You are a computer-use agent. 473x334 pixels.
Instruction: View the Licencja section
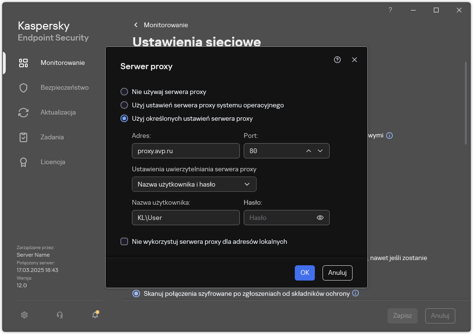(x=52, y=162)
